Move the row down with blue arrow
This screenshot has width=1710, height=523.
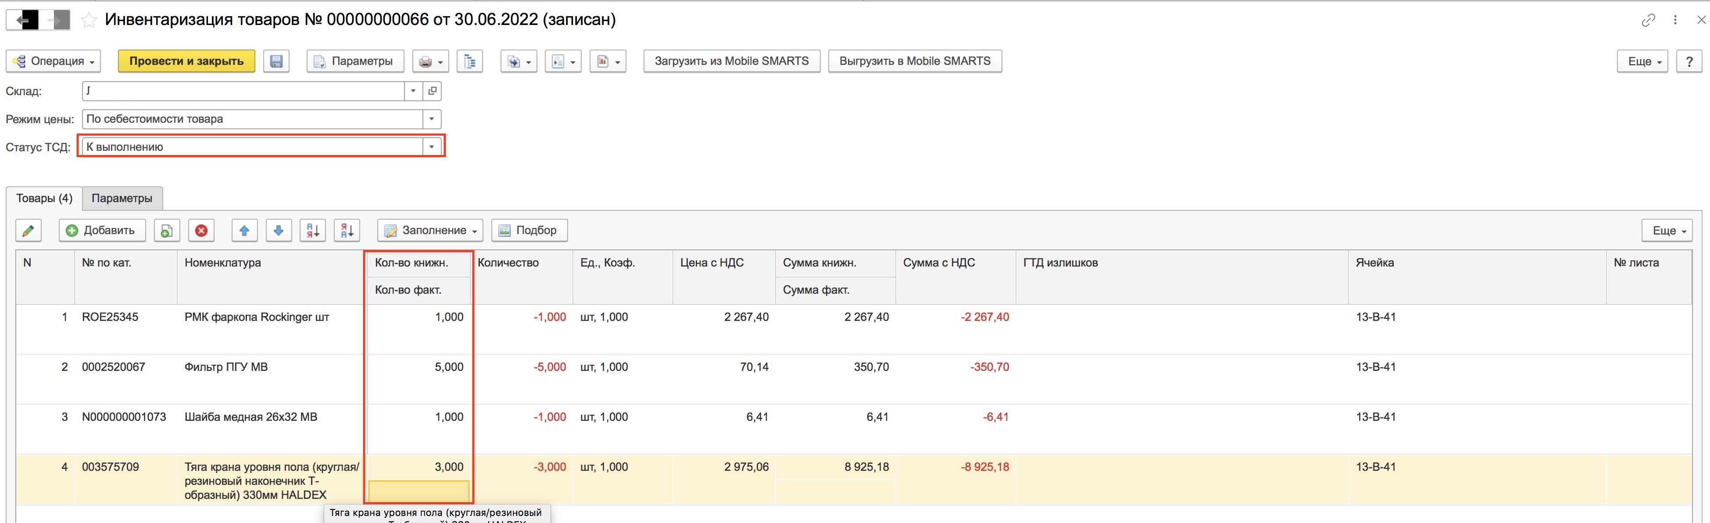pyautogui.click(x=279, y=230)
